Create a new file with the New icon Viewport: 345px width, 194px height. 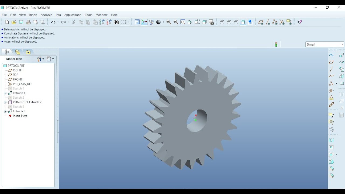tap(7, 22)
